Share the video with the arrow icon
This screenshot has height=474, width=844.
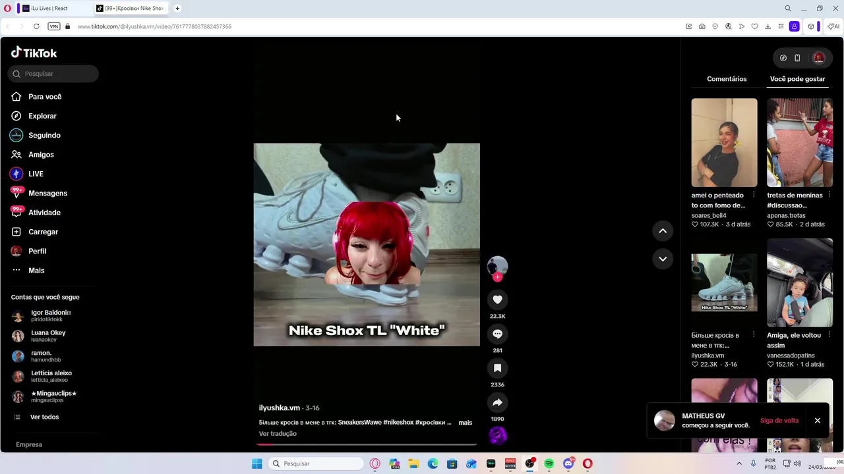click(497, 402)
